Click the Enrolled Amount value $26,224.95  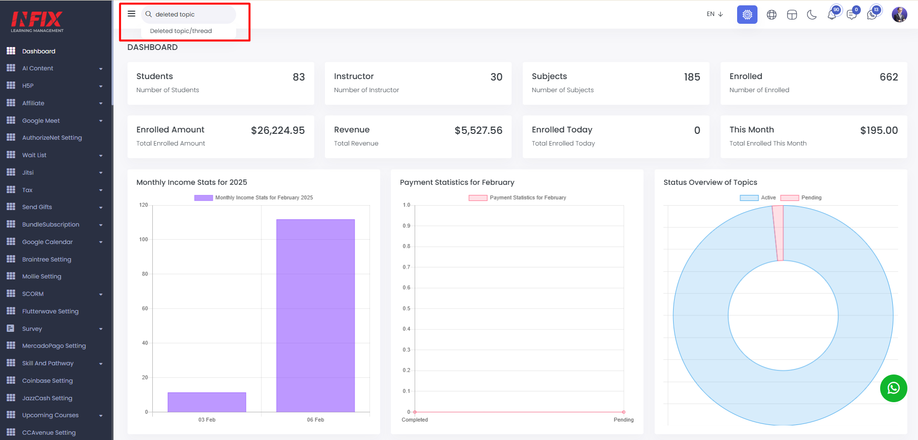coord(278,130)
